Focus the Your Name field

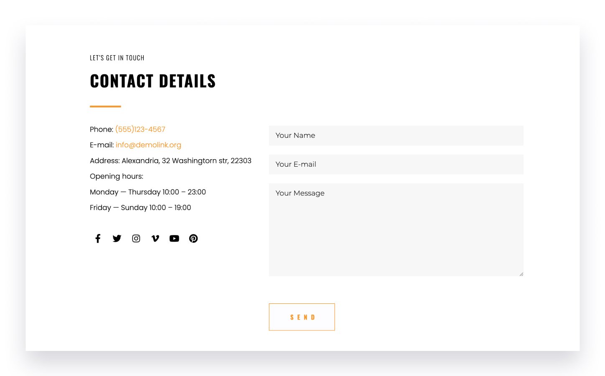coord(396,136)
